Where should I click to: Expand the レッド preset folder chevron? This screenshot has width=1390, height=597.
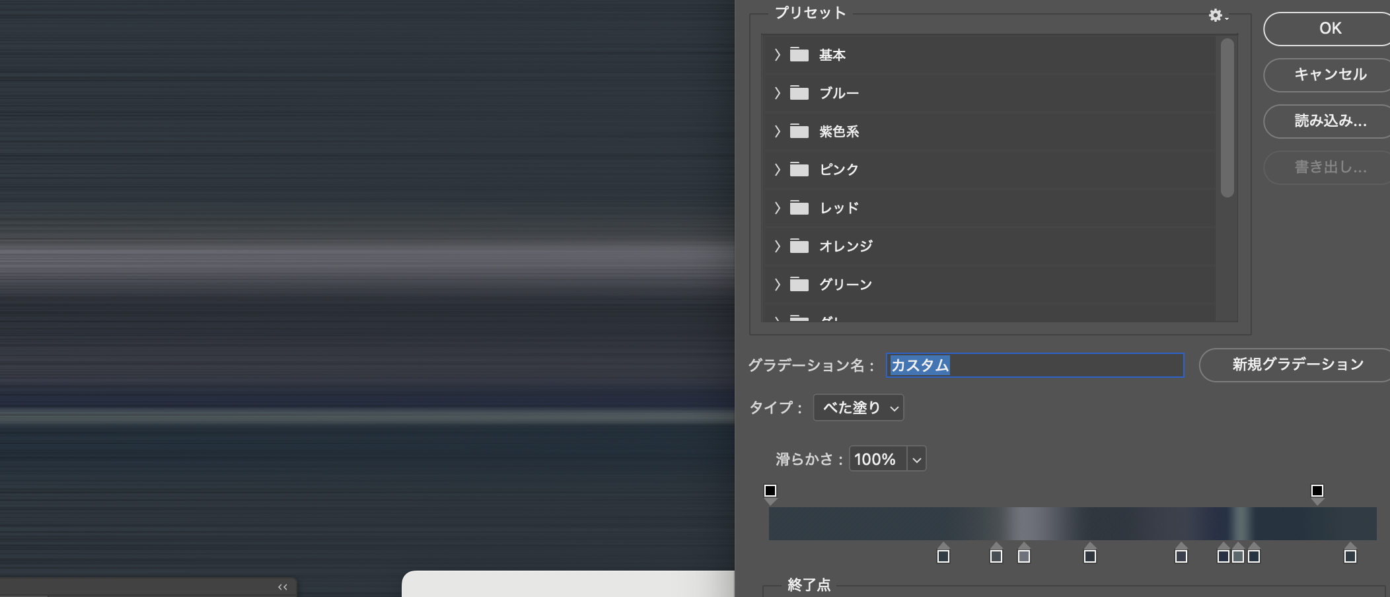point(778,208)
